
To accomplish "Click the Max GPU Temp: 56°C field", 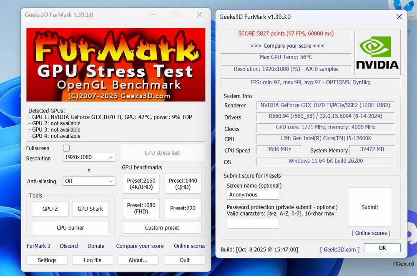I will pyautogui.click(x=286, y=57).
